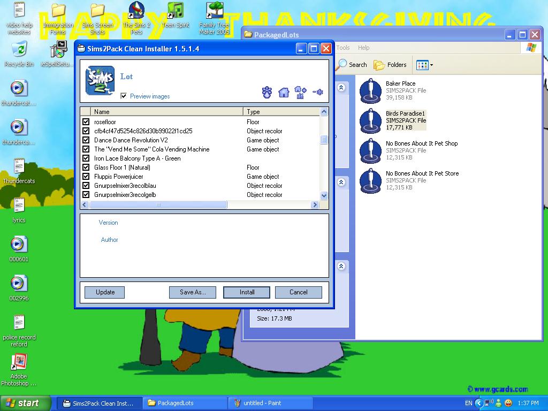Click the house icon in installer header

coord(284,92)
